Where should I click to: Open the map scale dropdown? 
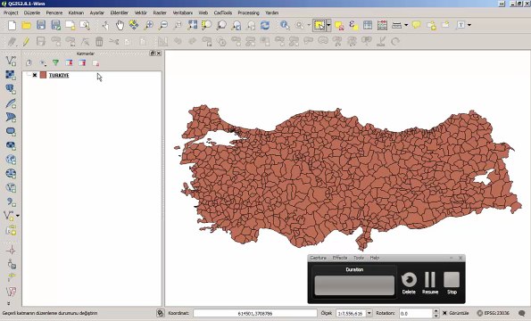click(x=369, y=313)
